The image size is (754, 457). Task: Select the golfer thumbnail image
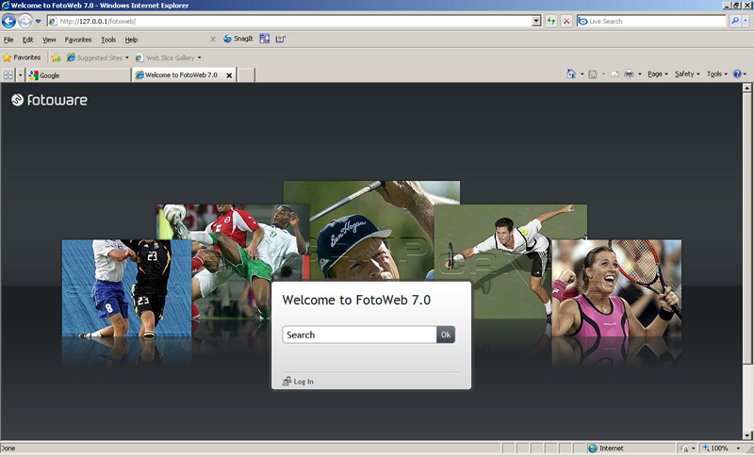pos(371,226)
